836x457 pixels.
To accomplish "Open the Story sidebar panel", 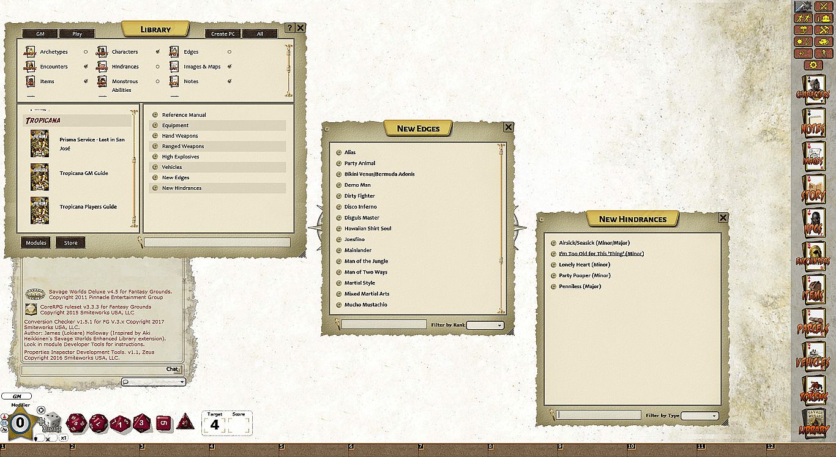I will tap(813, 191).
